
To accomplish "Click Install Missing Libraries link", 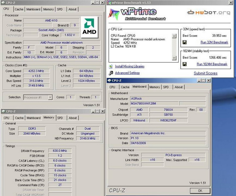I will coord(130,66).
